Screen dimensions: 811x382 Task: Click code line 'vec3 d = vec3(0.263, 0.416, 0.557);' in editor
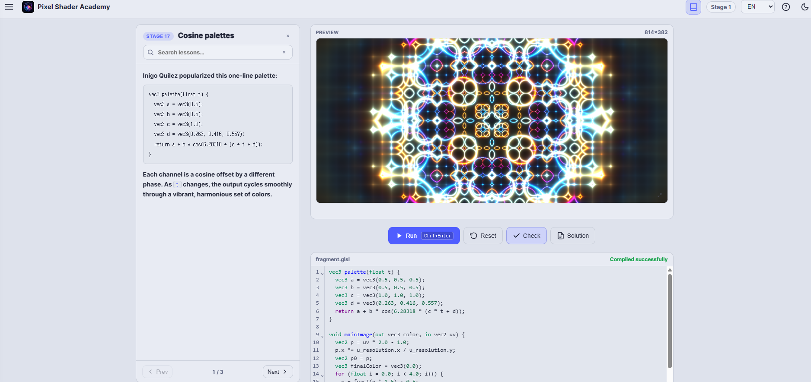(389, 303)
